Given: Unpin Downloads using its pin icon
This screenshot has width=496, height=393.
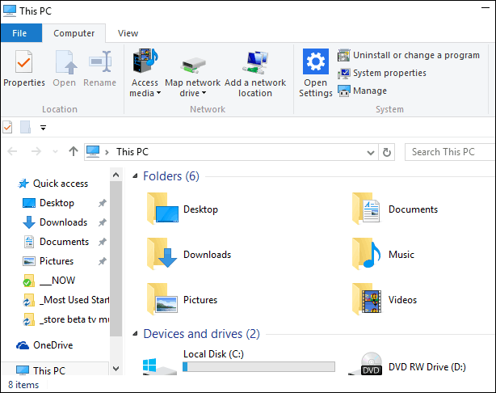Looking at the screenshot, I should click(x=102, y=222).
